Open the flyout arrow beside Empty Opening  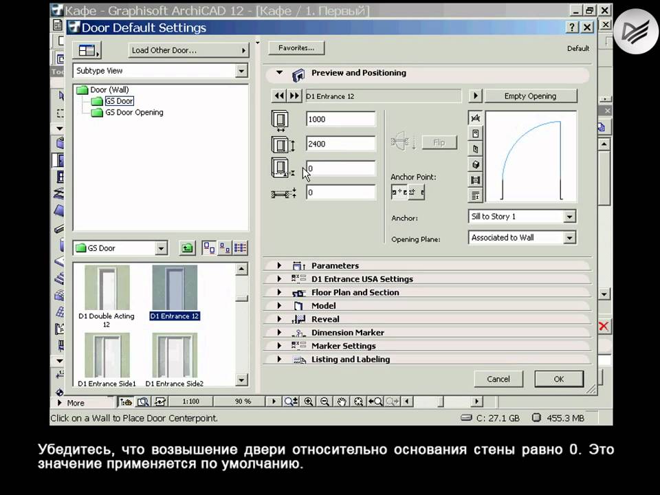coord(476,96)
